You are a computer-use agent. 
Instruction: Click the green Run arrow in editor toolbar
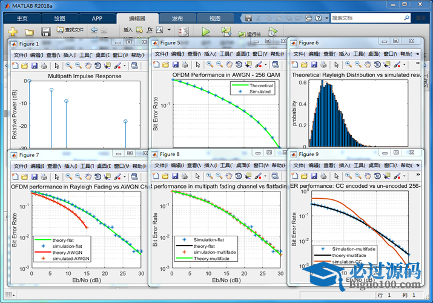point(205,32)
